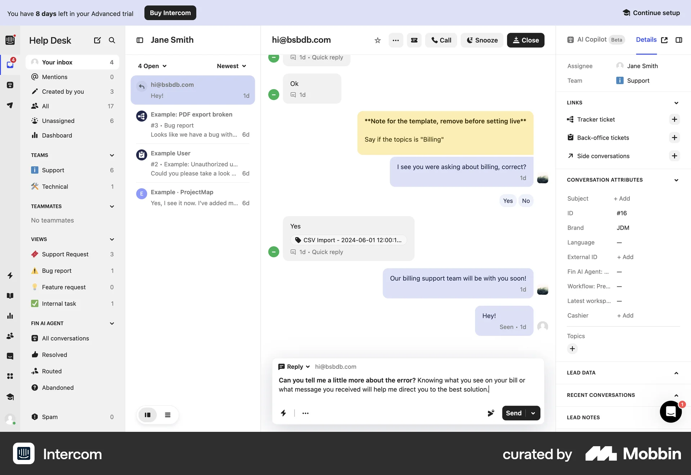Open the 'Newest' sort dropdown
Viewport: 691px width, 475px height.
(x=231, y=66)
